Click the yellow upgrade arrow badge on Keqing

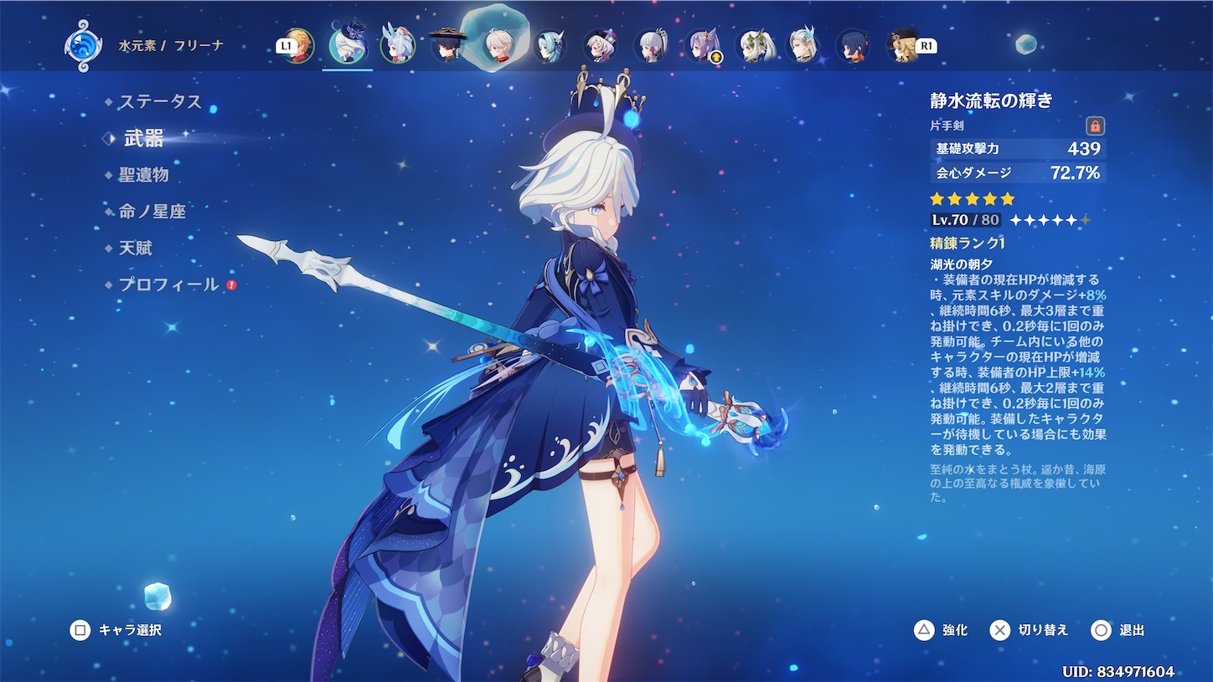point(716,58)
